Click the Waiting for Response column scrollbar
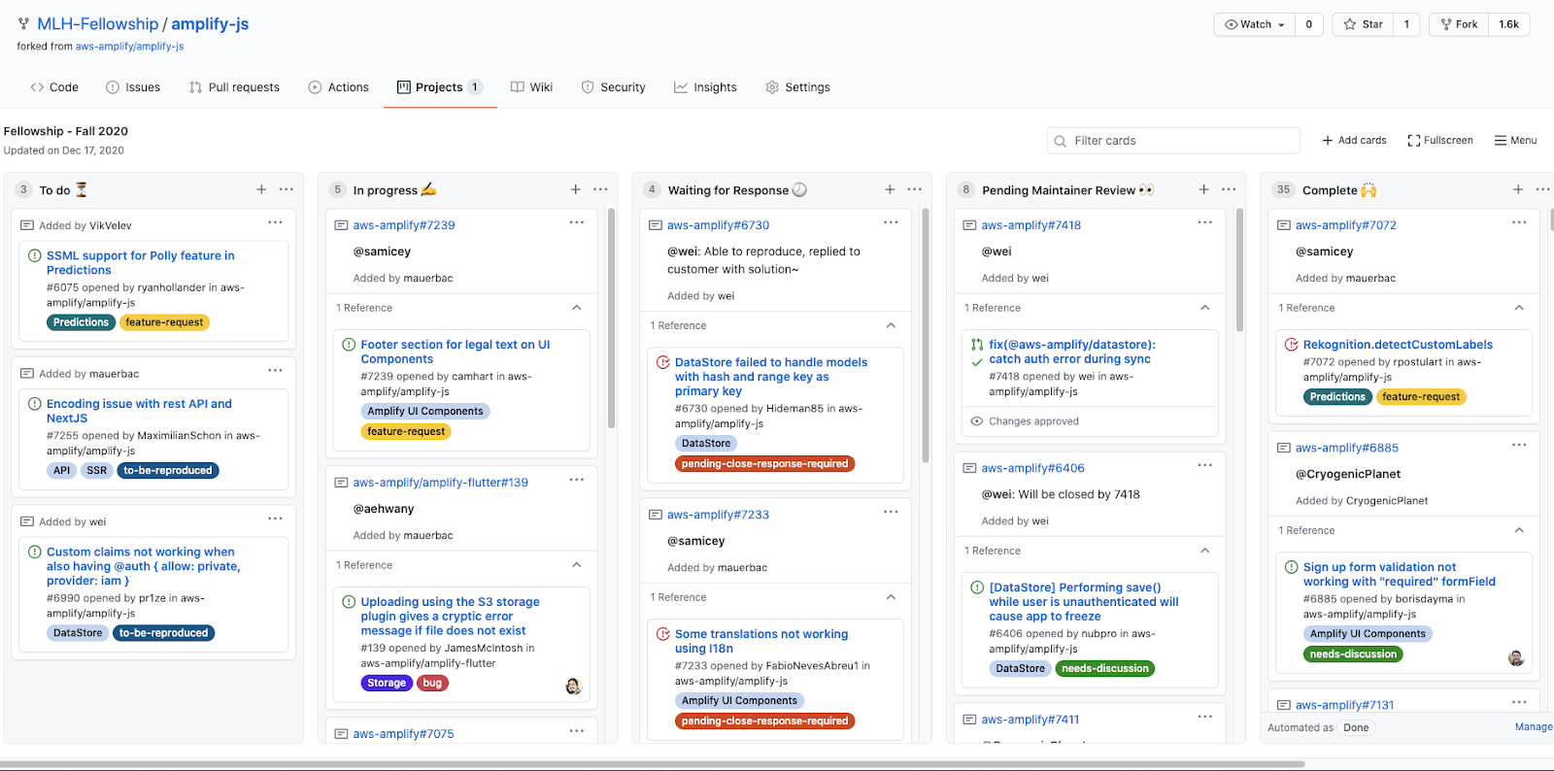The height and width of the screenshot is (771, 1554). (x=926, y=335)
